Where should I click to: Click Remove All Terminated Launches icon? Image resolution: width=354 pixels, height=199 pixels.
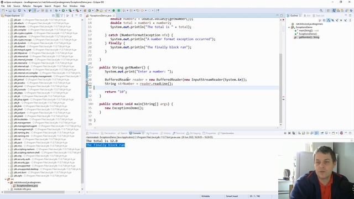click(x=294, y=133)
